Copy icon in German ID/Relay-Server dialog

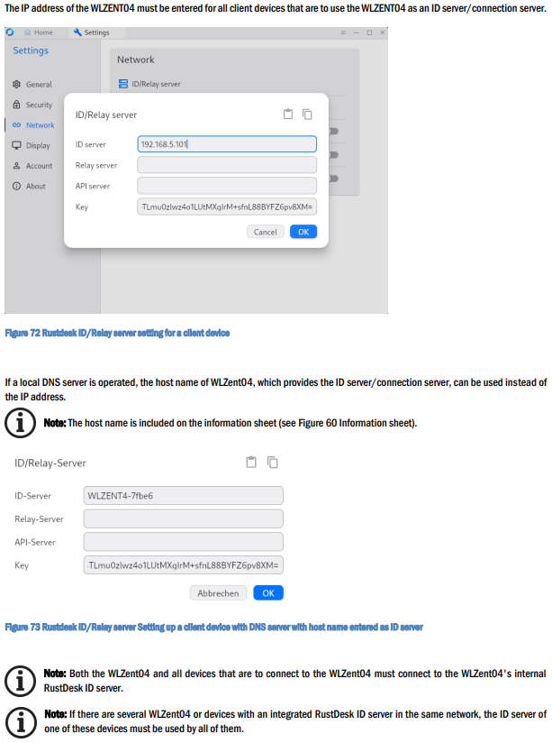coord(273,462)
